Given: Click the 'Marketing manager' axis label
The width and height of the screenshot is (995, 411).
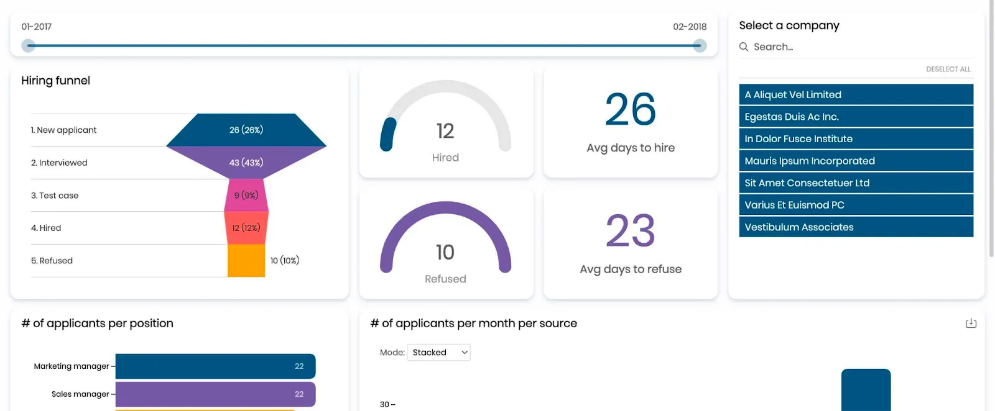Looking at the screenshot, I should pyautogui.click(x=72, y=366).
